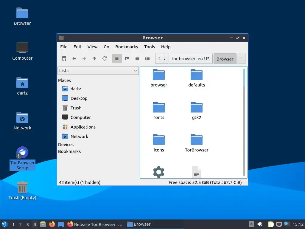Select dartz home folder on desktop
305x229 pixels.
(22, 86)
